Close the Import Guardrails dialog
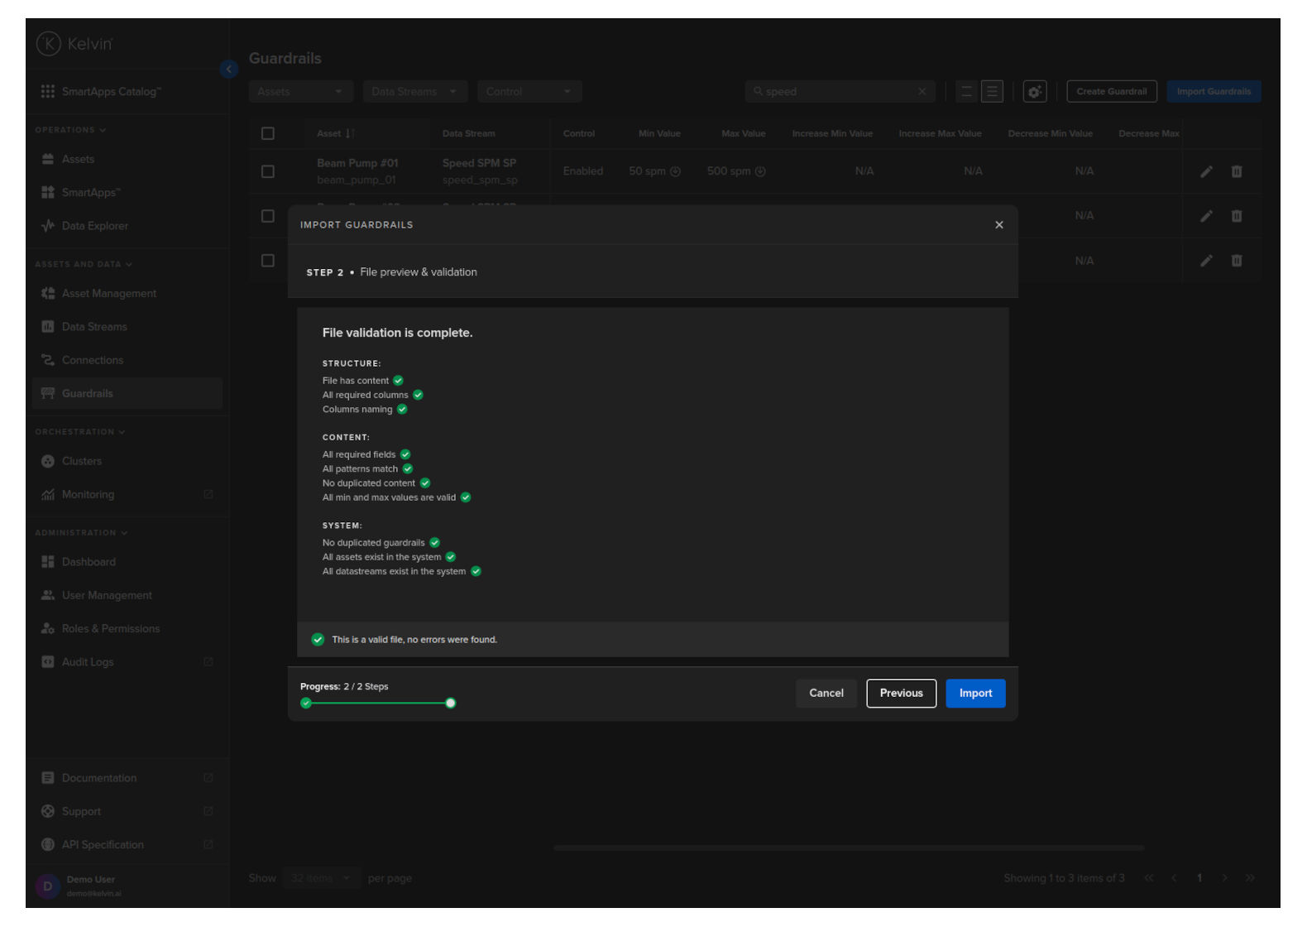The height and width of the screenshot is (927, 1307). [998, 225]
